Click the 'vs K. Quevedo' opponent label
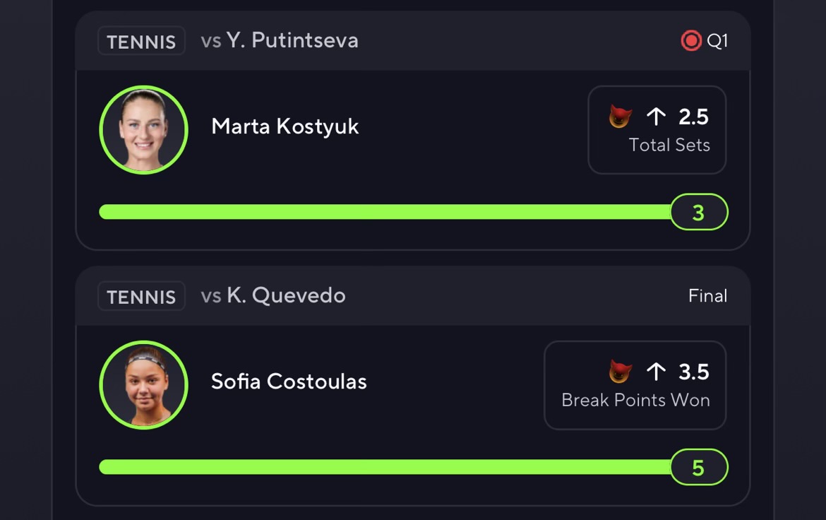Screen dimensions: 826x520 (273, 295)
